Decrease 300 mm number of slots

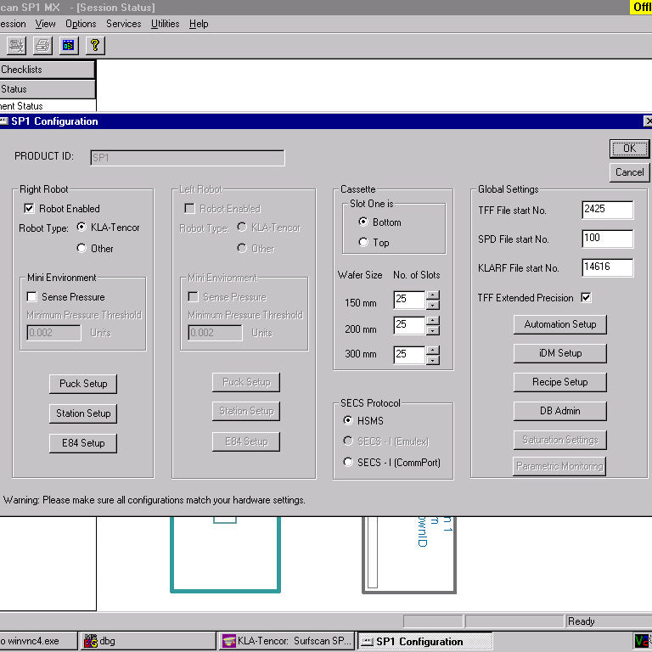tap(433, 360)
